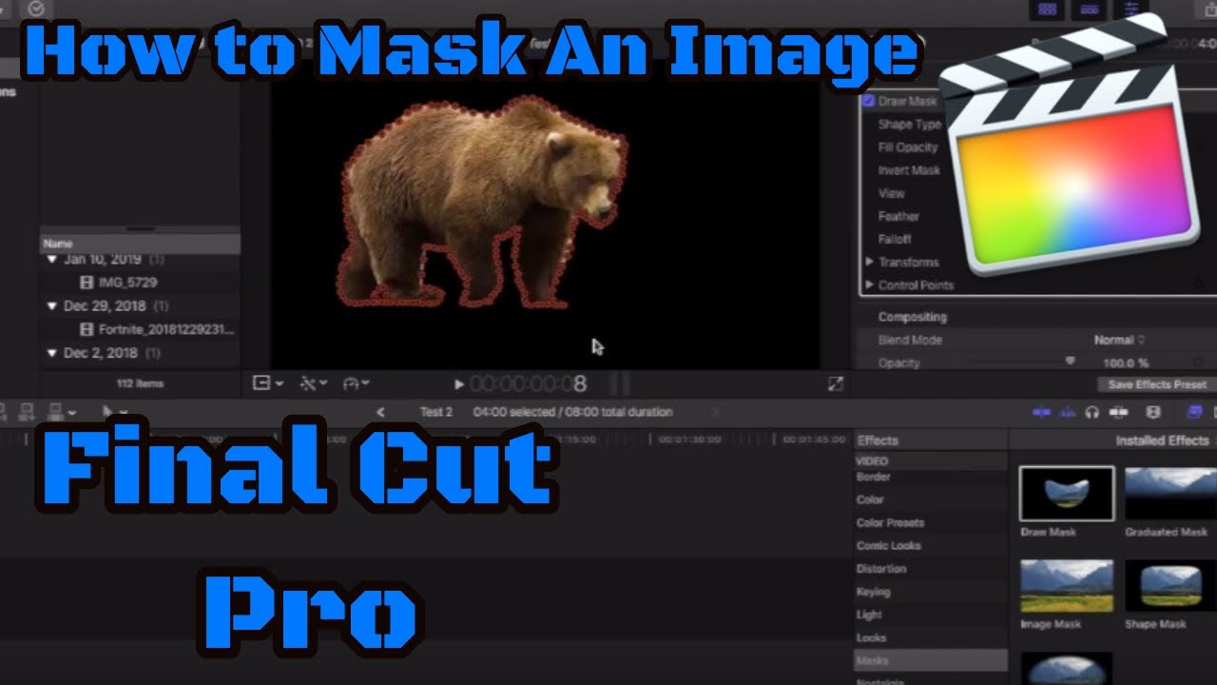This screenshot has height=685, width=1217.
Task: Click the play button under viewer
Action: pos(459,384)
